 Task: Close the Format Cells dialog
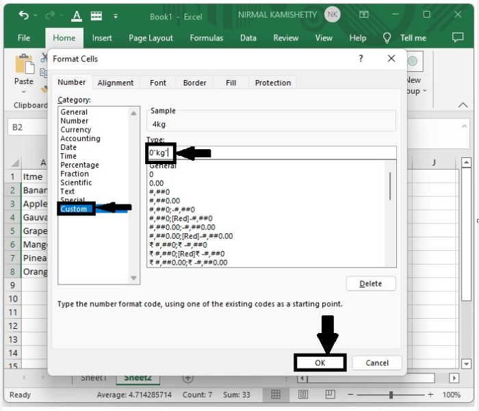391,58
